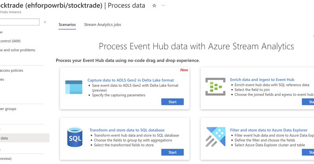Screen dimensions: 314x164
Task: Open Capture data to ADLS Gen2 link
Action: tap(131, 80)
